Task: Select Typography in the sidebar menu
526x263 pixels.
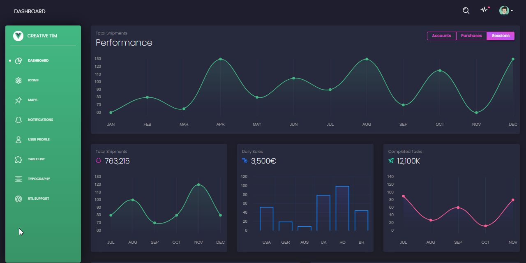Action: click(18, 179)
